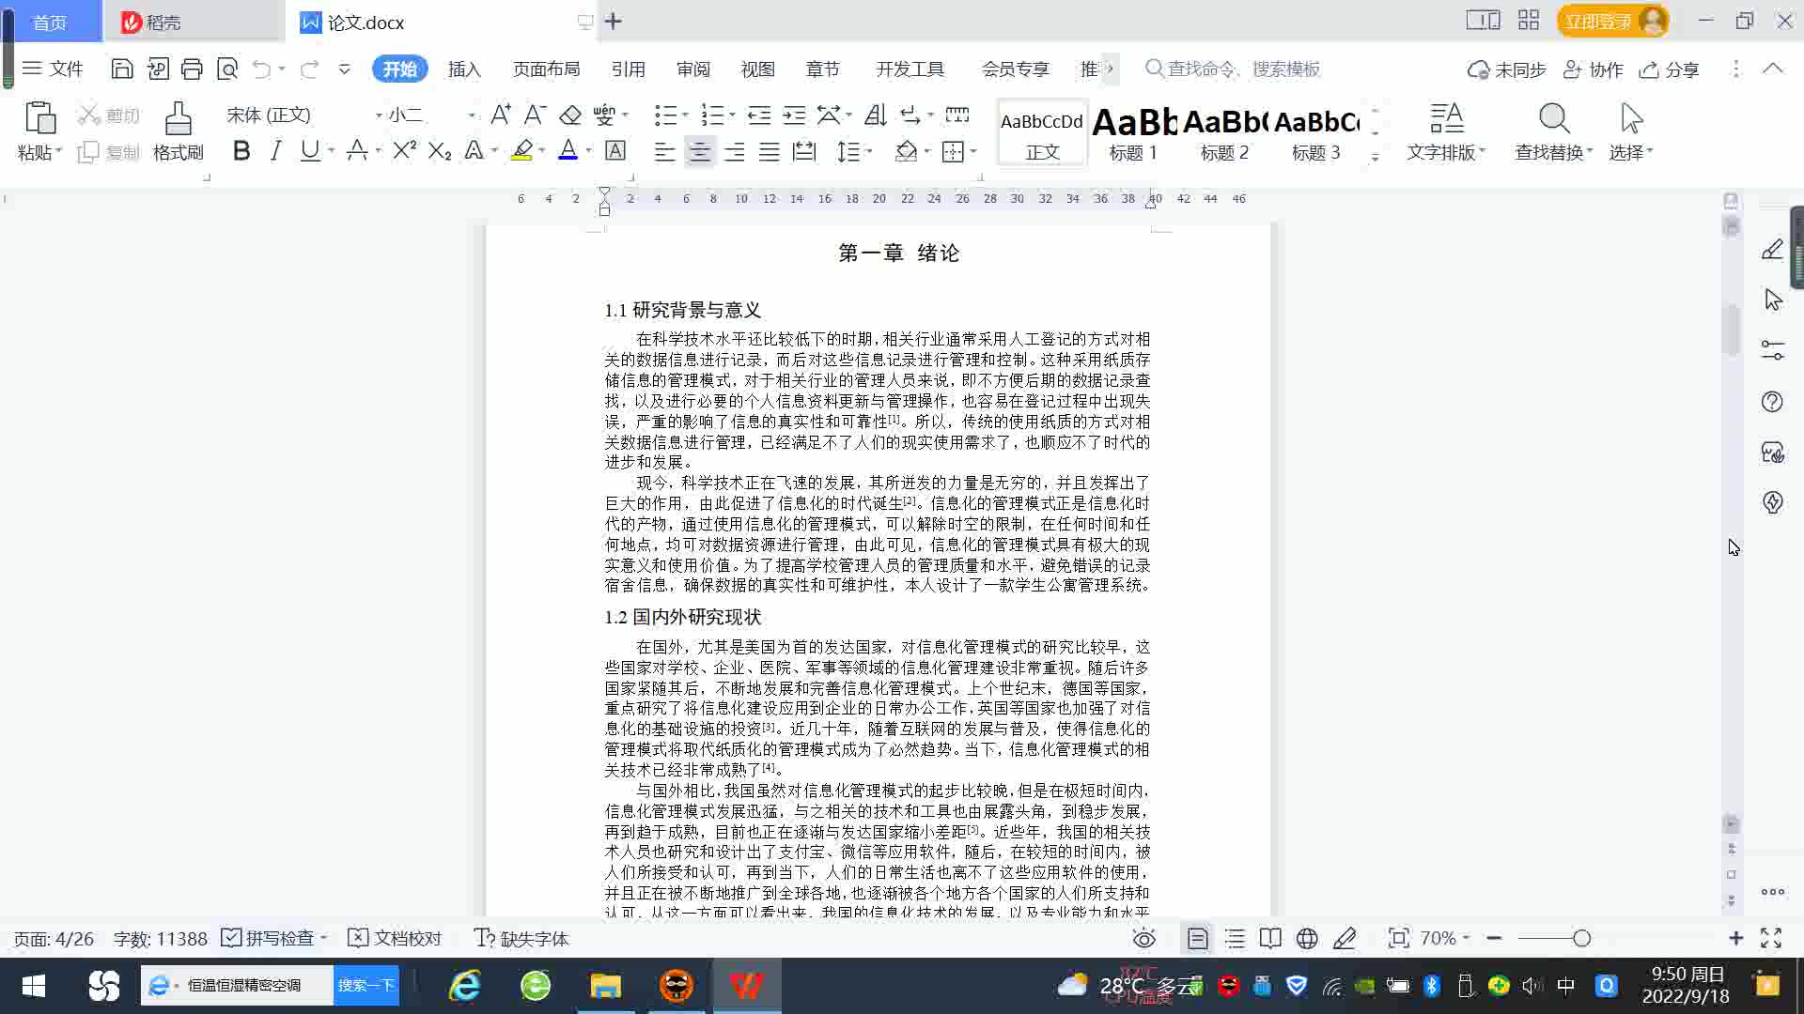
Task: Click the 立即登录 login button
Action: coord(1612,21)
